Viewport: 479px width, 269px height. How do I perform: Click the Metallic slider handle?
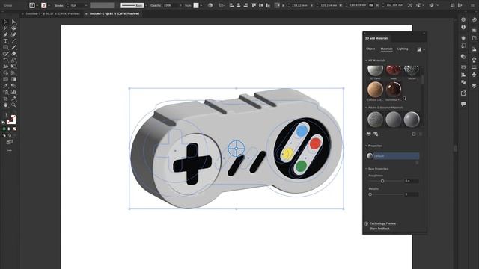(x=370, y=194)
